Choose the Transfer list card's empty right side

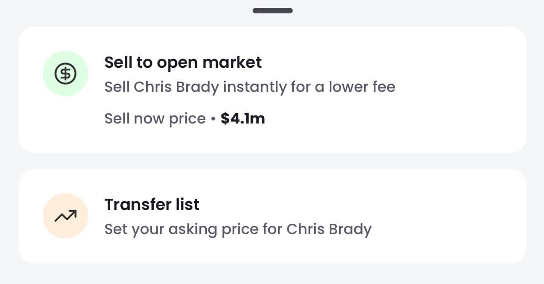pyautogui.click(x=459, y=216)
